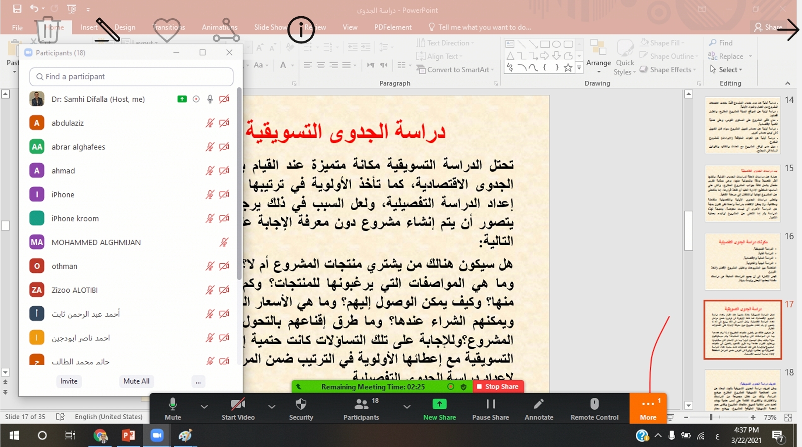This screenshot has width=802, height=447.
Task: Click the heart overlay icon
Action: pos(167,30)
